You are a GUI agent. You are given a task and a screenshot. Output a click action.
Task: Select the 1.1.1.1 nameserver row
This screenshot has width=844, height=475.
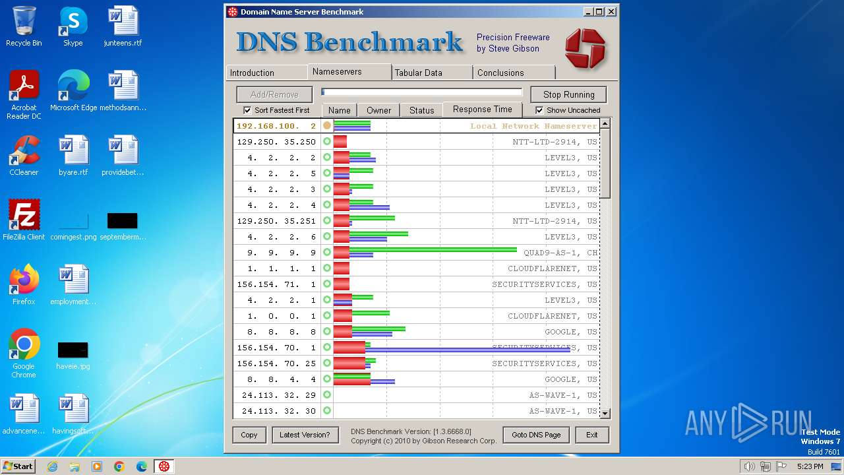point(416,269)
